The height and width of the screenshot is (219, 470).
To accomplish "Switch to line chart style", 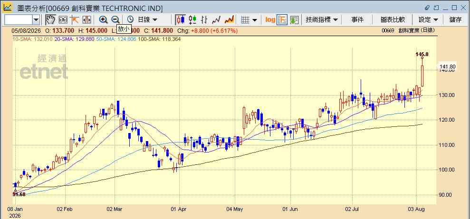I will pos(216,20).
